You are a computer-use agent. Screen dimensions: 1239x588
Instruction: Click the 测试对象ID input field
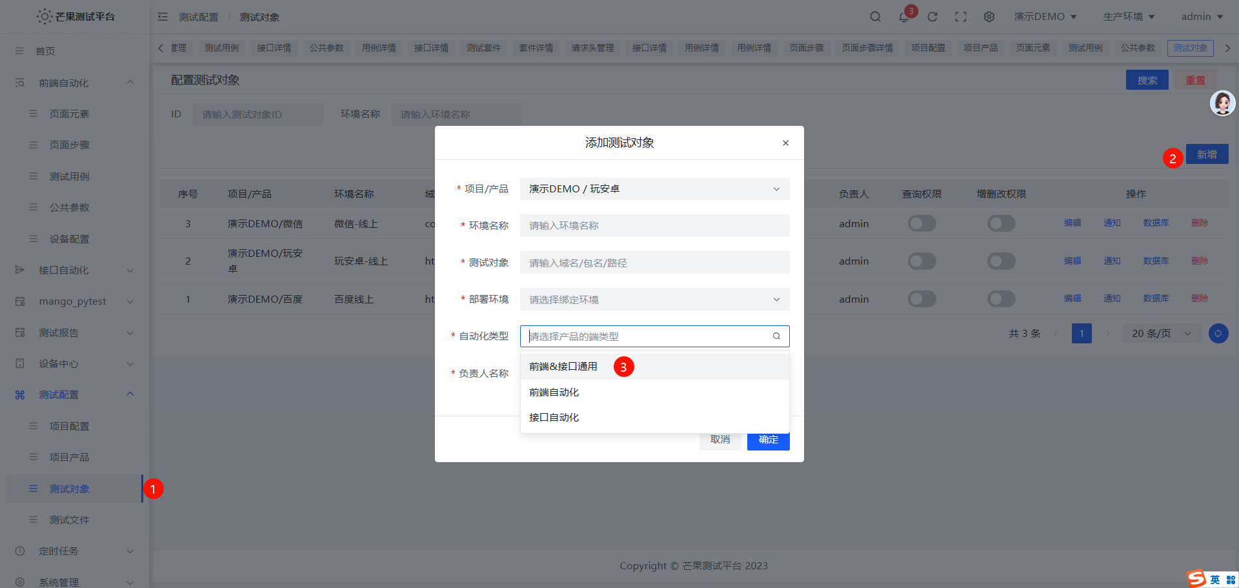[257, 114]
